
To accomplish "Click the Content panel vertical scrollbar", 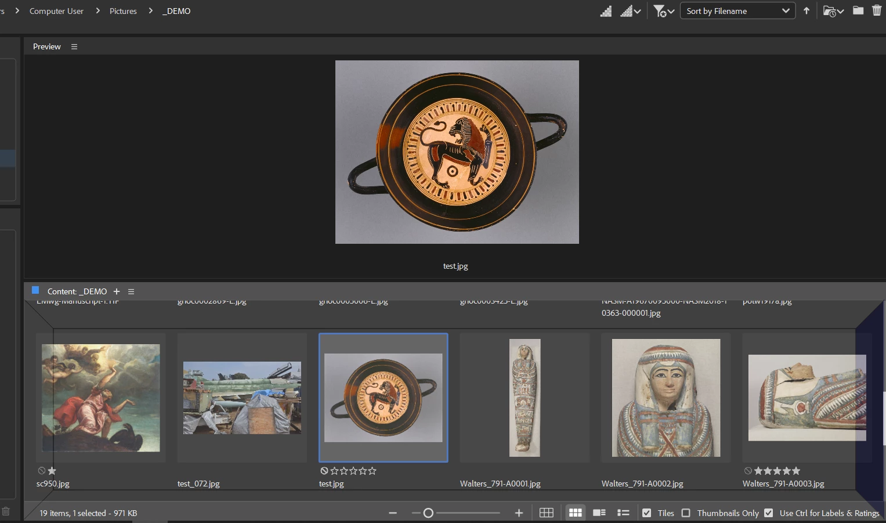I will point(884,418).
